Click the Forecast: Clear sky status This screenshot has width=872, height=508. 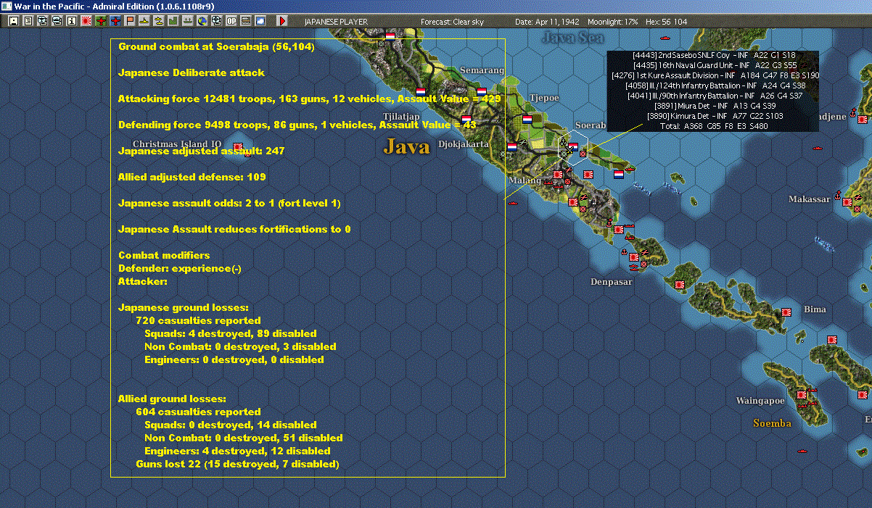point(452,22)
